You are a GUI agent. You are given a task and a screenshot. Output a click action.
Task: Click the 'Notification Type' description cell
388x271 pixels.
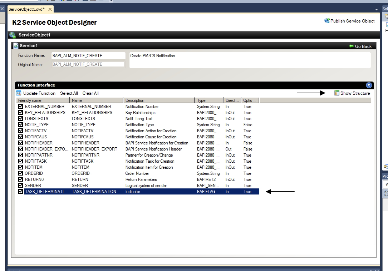tap(139, 125)
